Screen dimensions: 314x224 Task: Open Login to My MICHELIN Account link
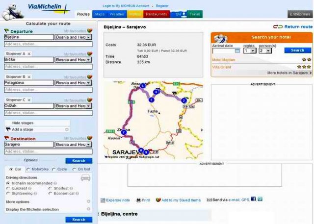coord(126,6)
